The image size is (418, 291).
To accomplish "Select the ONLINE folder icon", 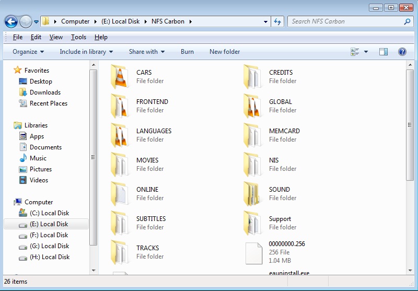I will 120,194.
